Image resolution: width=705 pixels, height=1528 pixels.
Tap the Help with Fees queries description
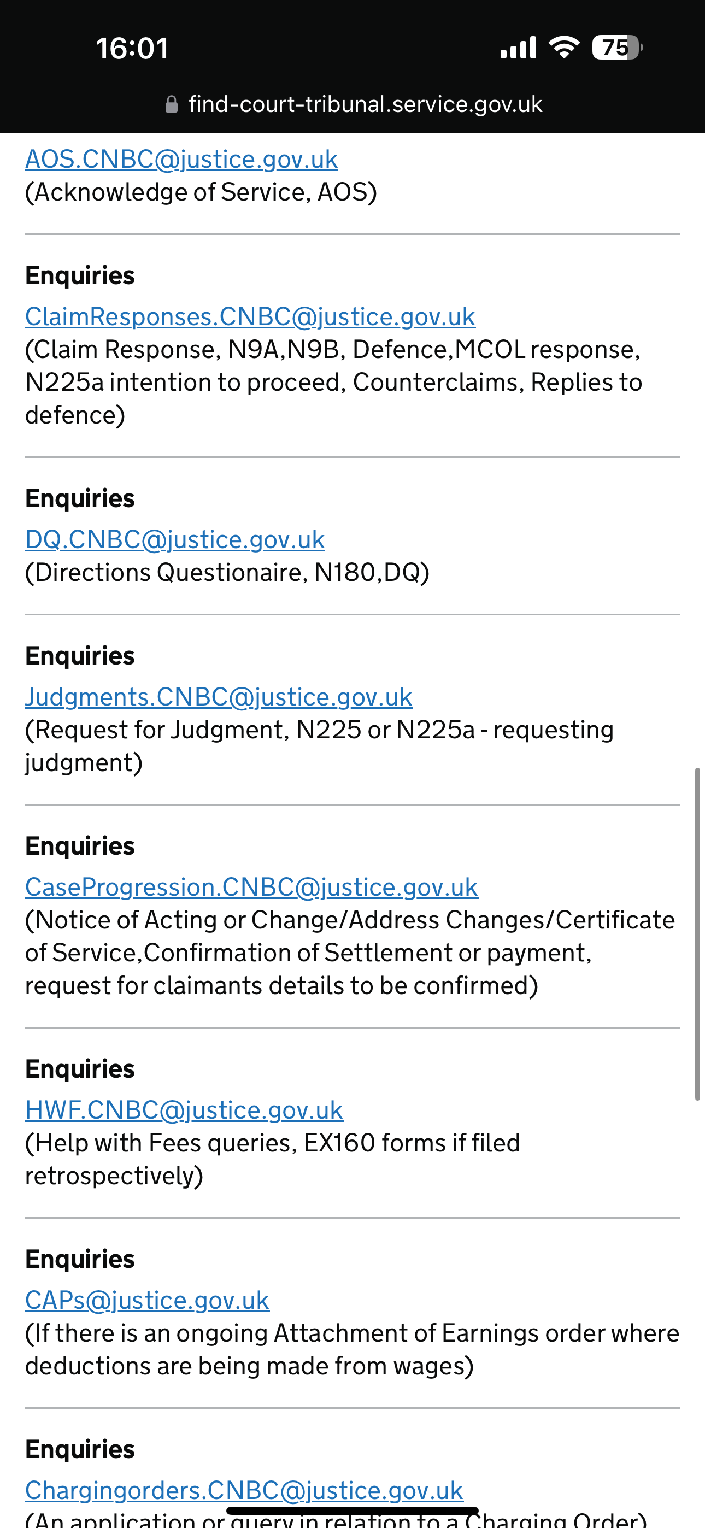(x=272, y=1159)
